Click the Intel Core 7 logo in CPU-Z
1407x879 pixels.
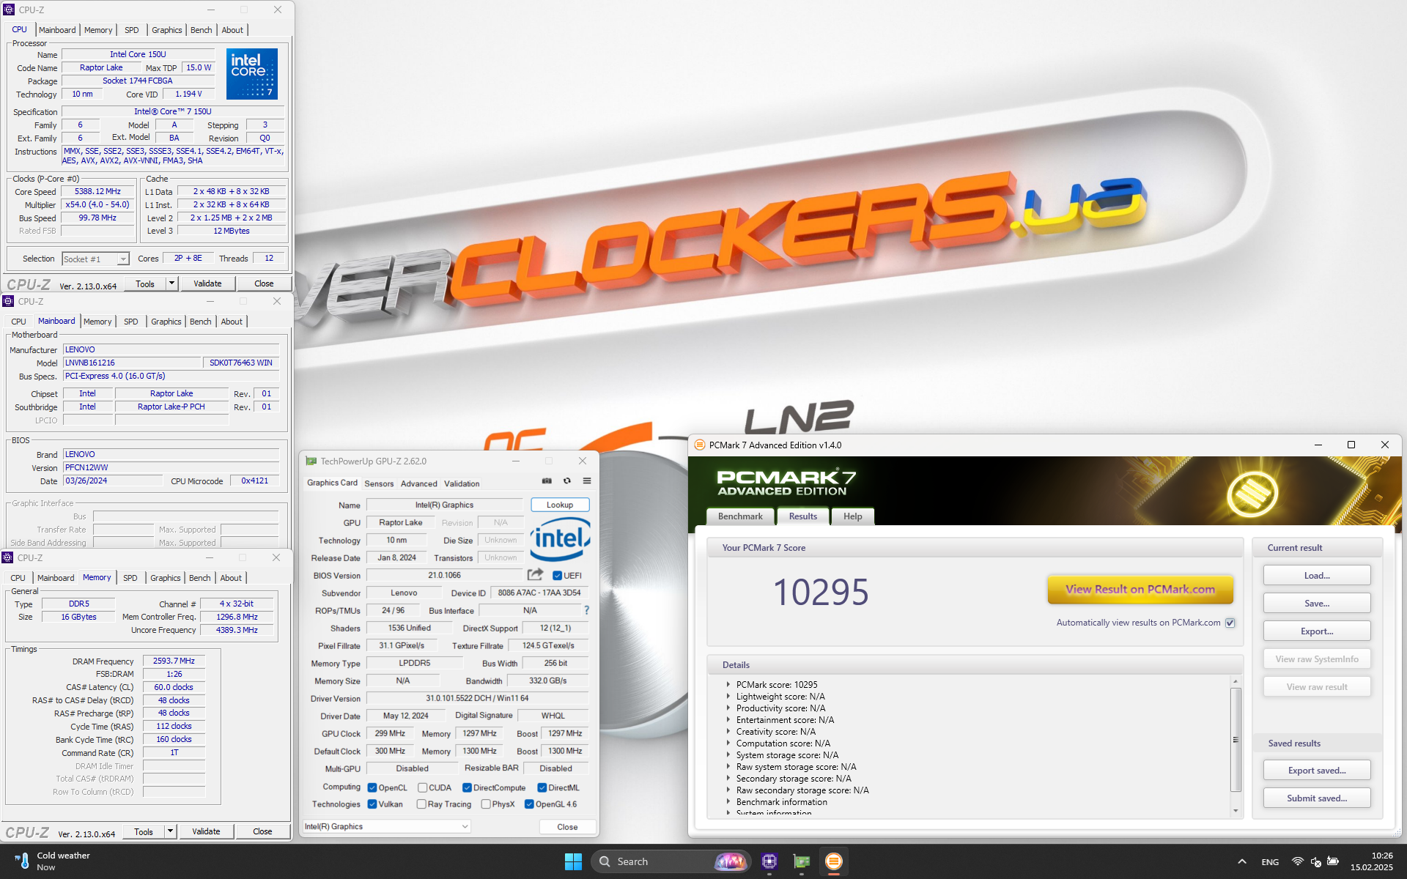tap(252, 73)
